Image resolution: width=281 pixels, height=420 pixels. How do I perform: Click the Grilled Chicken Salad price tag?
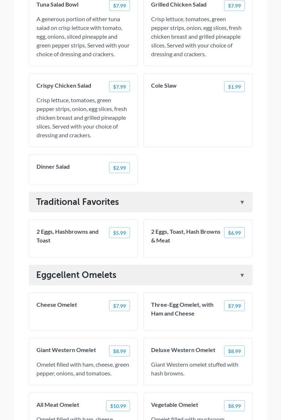click(x=234, y=5)
